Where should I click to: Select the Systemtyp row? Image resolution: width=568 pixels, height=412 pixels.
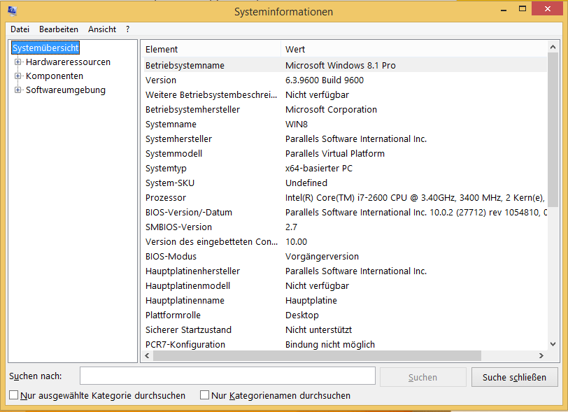(345, 168)
